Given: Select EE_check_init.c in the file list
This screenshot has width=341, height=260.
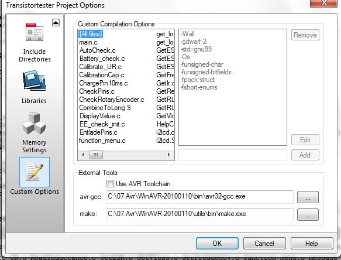Looking at the screenshot, I should [102, 124].
